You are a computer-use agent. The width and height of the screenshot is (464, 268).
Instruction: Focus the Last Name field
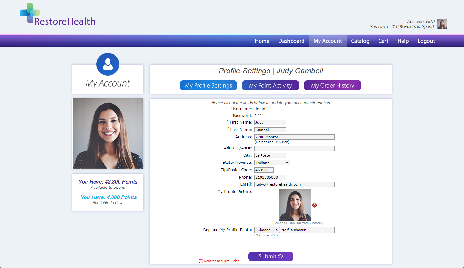(x=270, y=130)
